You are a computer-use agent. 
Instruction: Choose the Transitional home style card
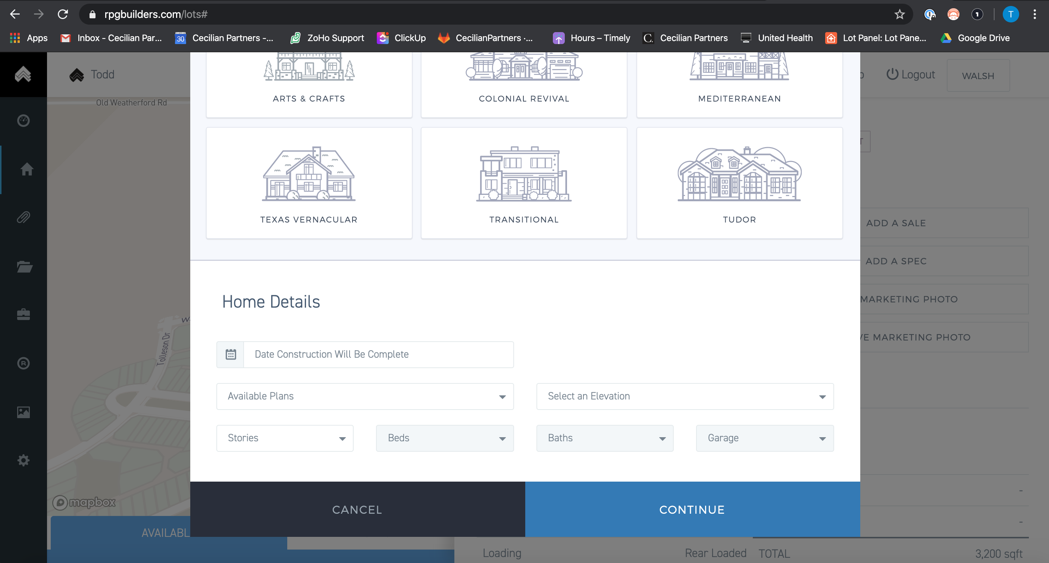(524, 183)
